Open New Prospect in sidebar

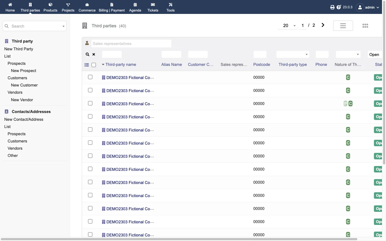point(24,71)
